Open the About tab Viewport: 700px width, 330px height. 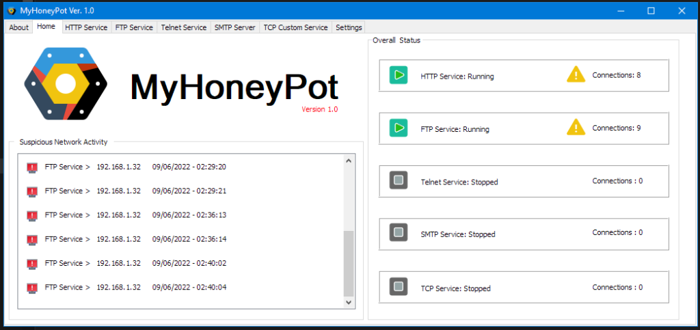18,27
